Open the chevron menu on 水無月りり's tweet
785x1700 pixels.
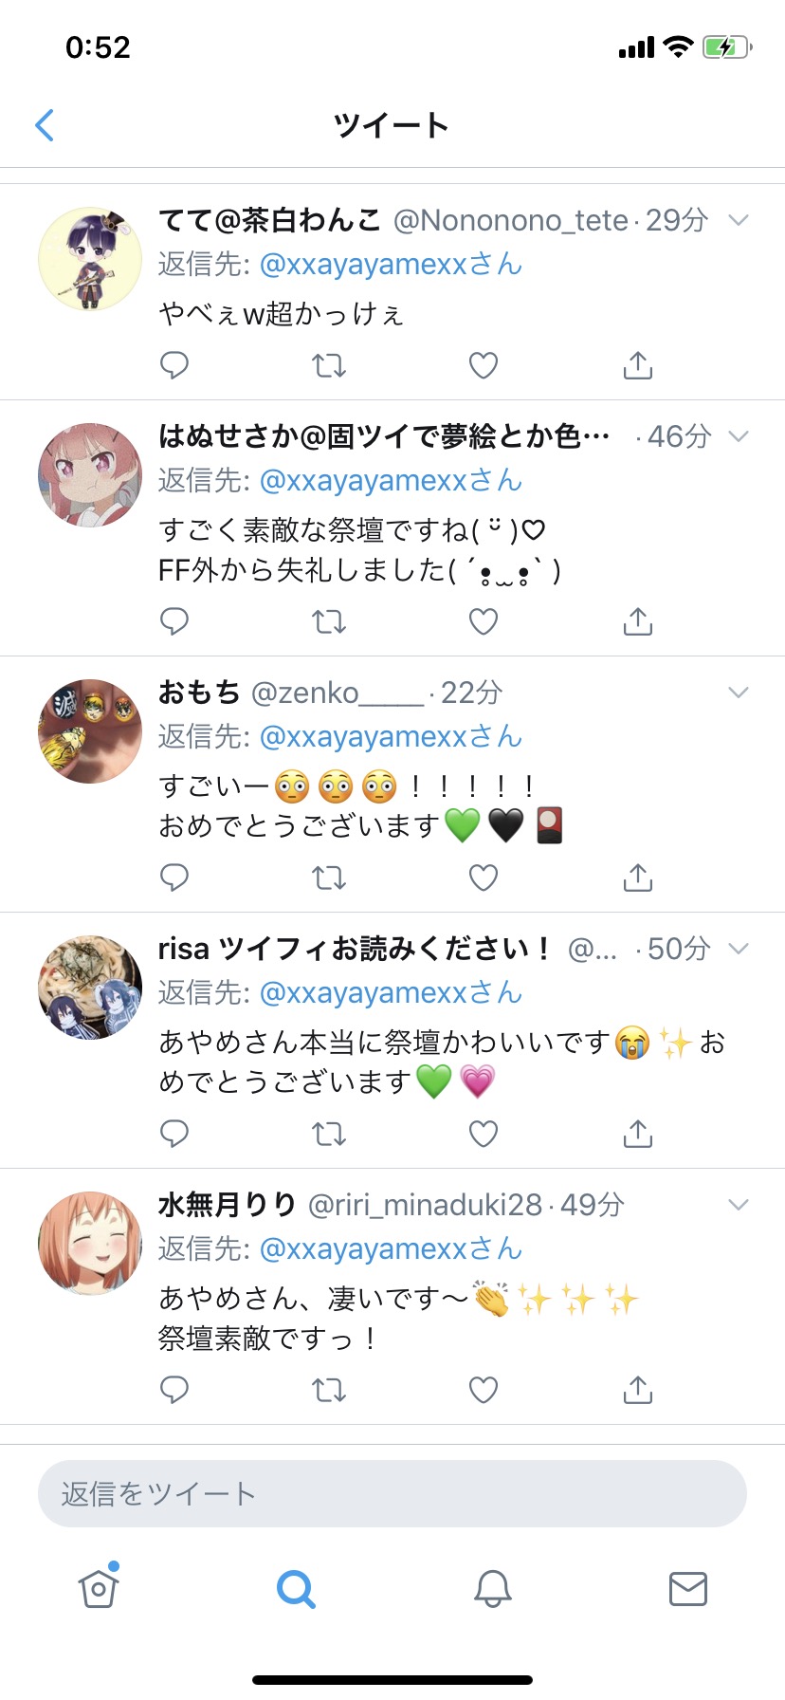tap(739, 1205)
